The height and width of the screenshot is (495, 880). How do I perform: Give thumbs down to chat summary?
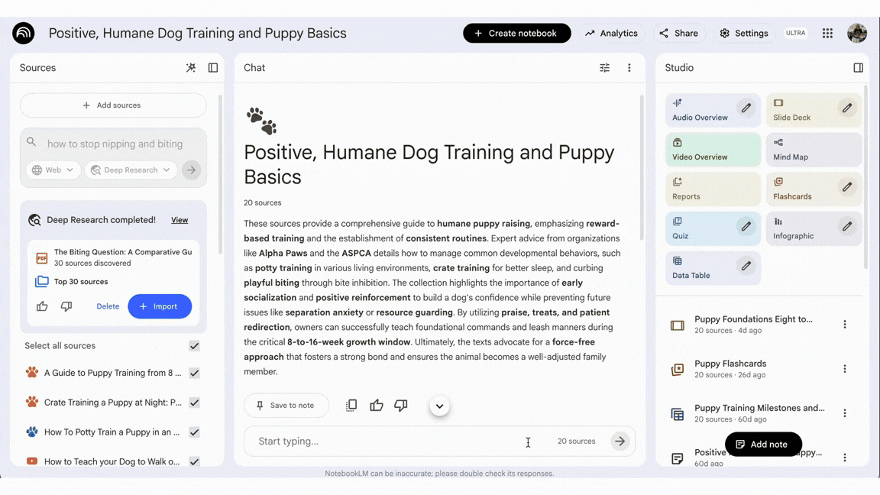pos(401,406)
